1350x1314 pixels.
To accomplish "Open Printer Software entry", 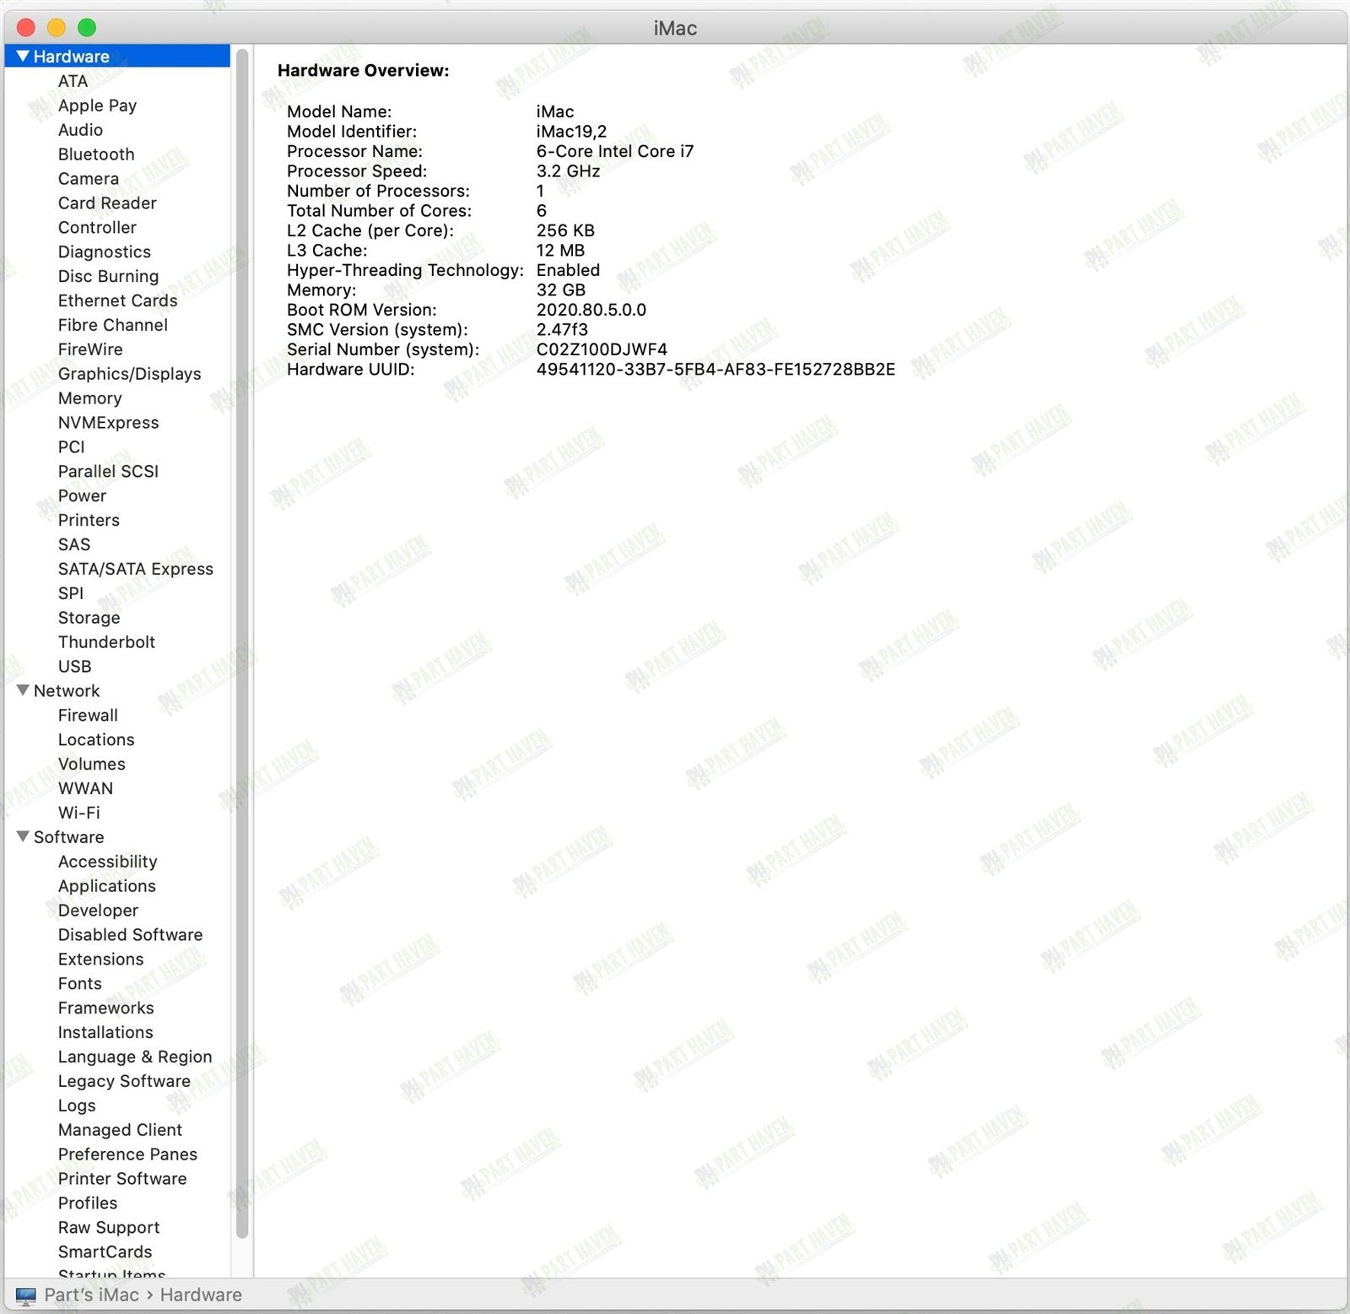I will click(122, 1179).
